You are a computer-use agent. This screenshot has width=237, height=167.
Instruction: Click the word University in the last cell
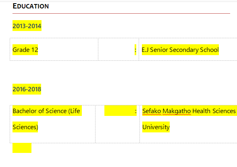coord(156,127)
